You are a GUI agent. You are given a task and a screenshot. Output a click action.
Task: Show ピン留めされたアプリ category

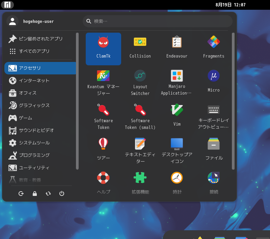click(40, 39)
